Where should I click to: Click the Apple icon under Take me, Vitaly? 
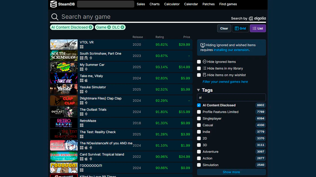click(x=86, y=80)
